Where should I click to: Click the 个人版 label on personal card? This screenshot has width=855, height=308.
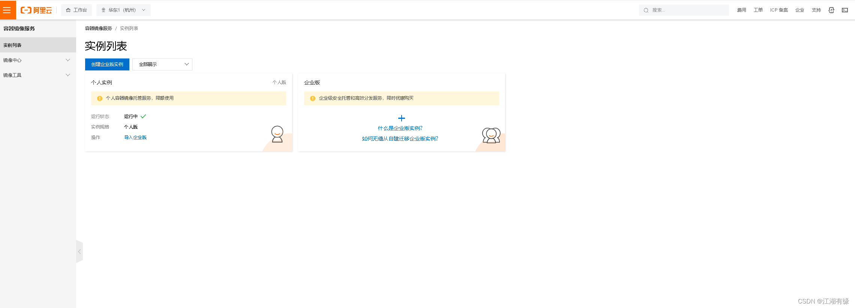pos(279,82)
